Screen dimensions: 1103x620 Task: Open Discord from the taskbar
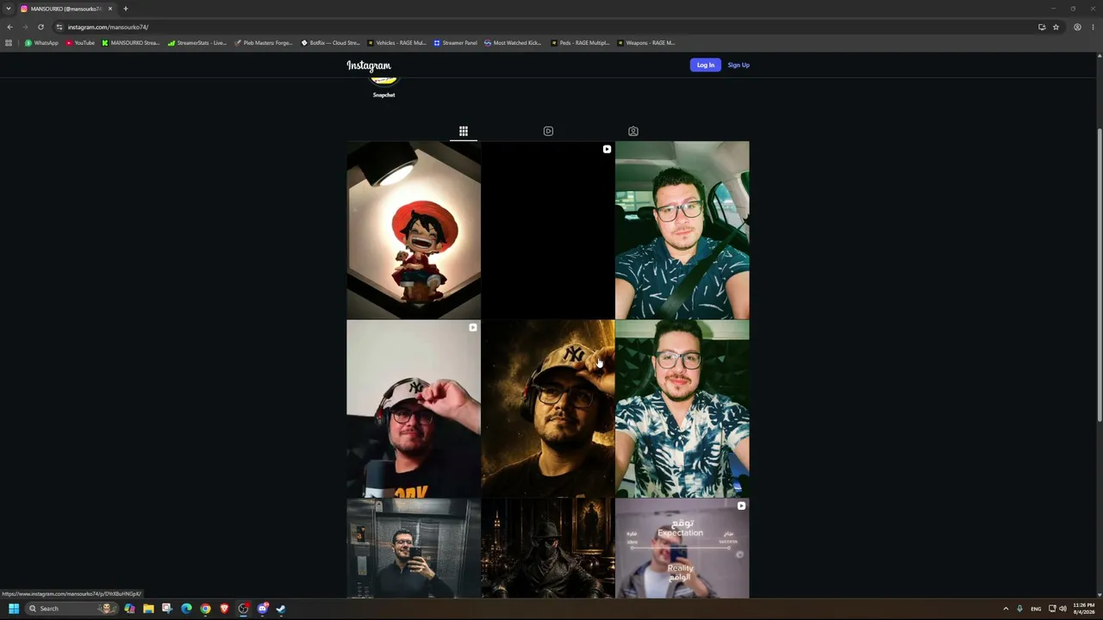pyautogui.click(x=262, y=609)
